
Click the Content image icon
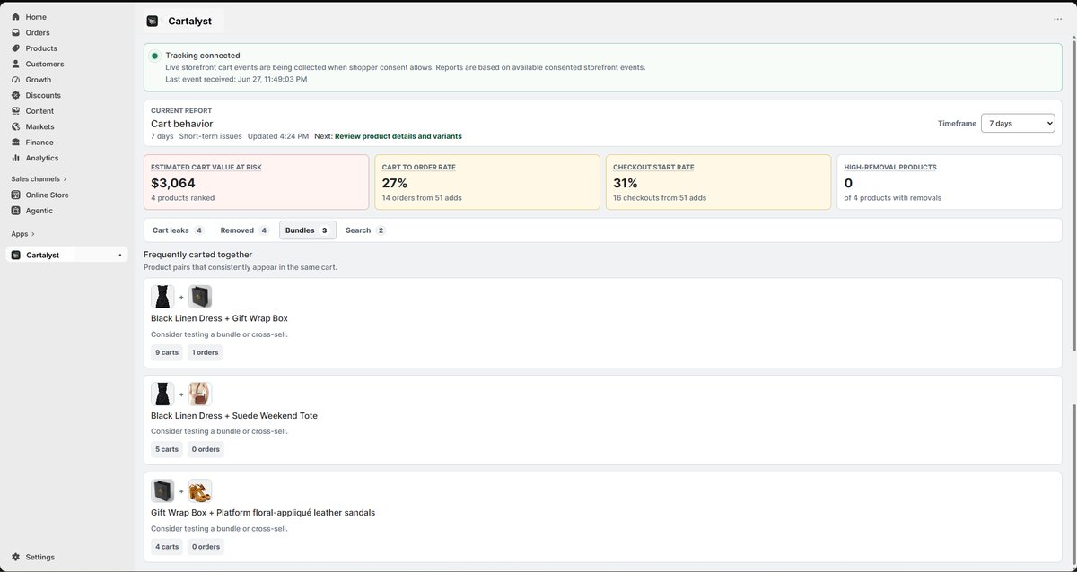[16, 111]
